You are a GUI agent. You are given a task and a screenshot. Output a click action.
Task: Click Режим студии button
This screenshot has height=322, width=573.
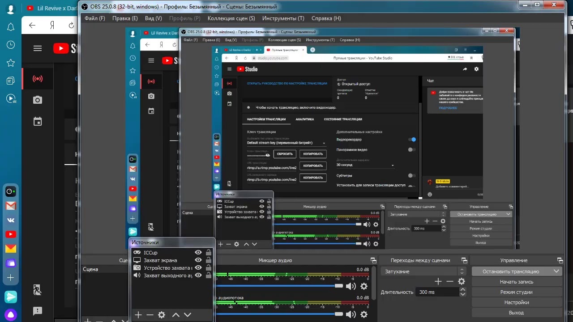(x=517, y=292)
